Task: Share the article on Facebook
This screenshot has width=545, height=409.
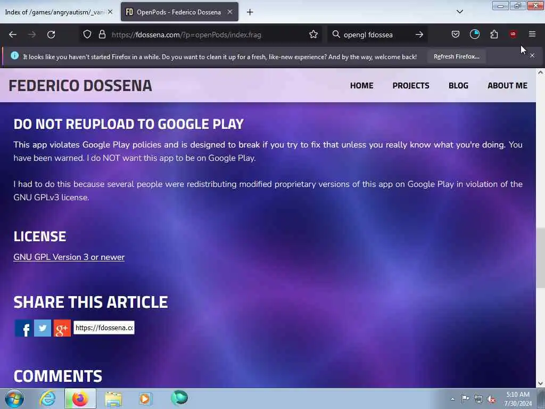Action: point(23,328)
